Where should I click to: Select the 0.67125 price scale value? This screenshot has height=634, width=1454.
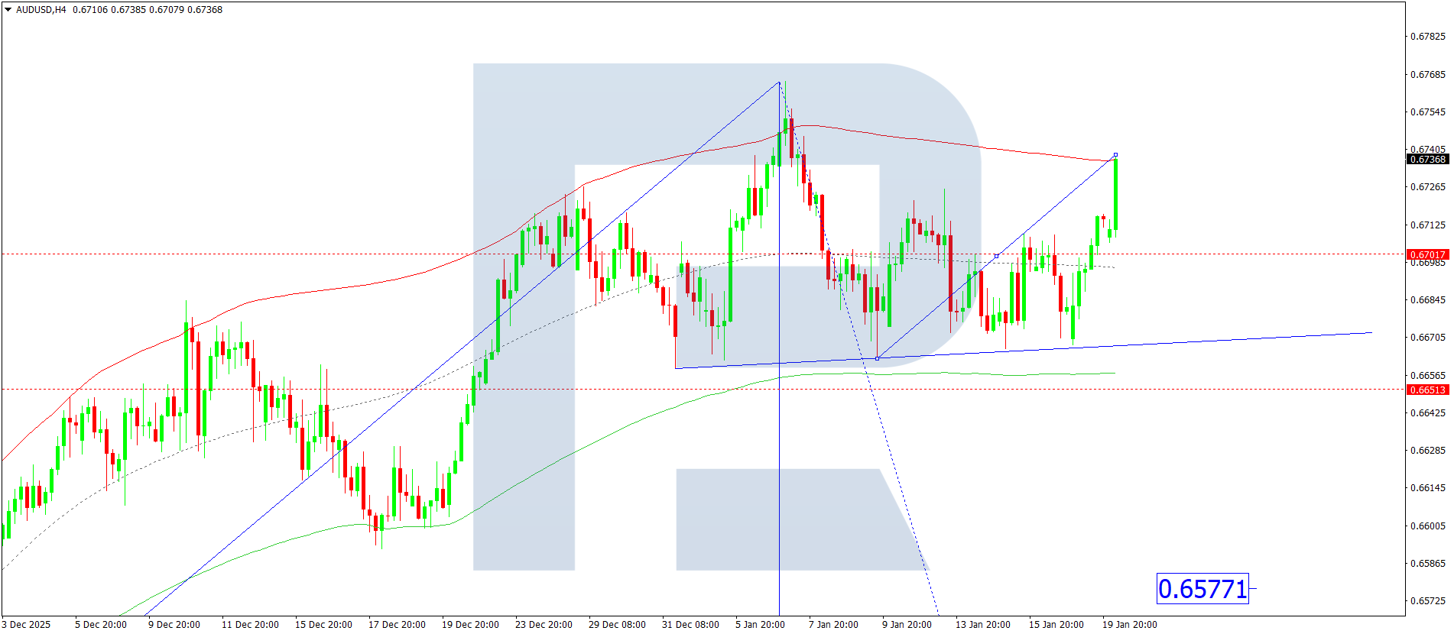coord(1427,225)
